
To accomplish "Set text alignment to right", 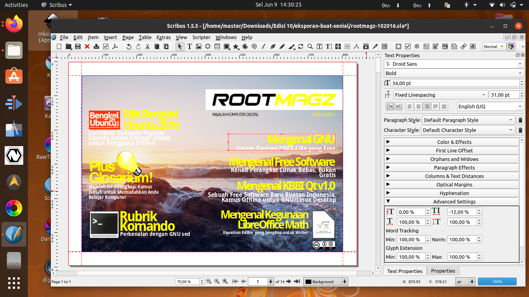I will coord(427,106).
